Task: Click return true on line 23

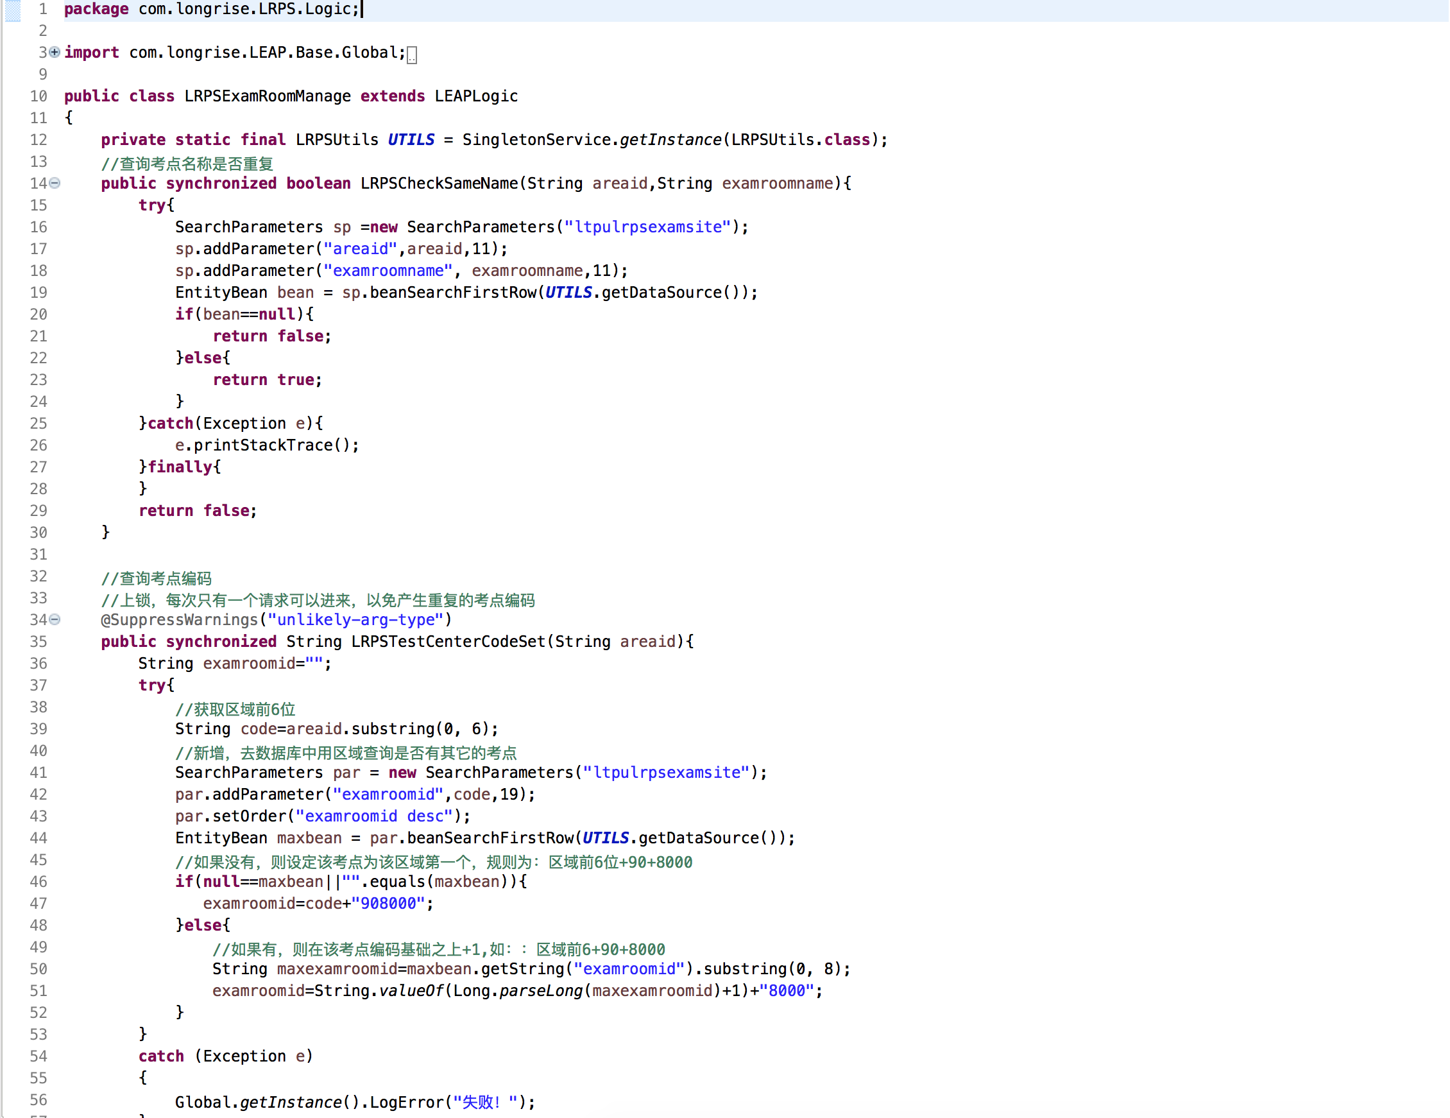Action: [x=267, y=380]
